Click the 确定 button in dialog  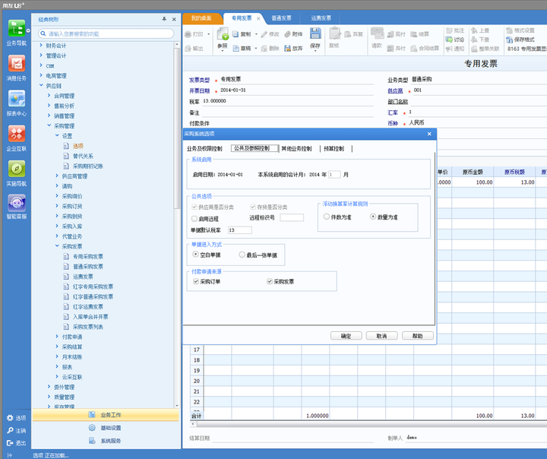point(346,335)
